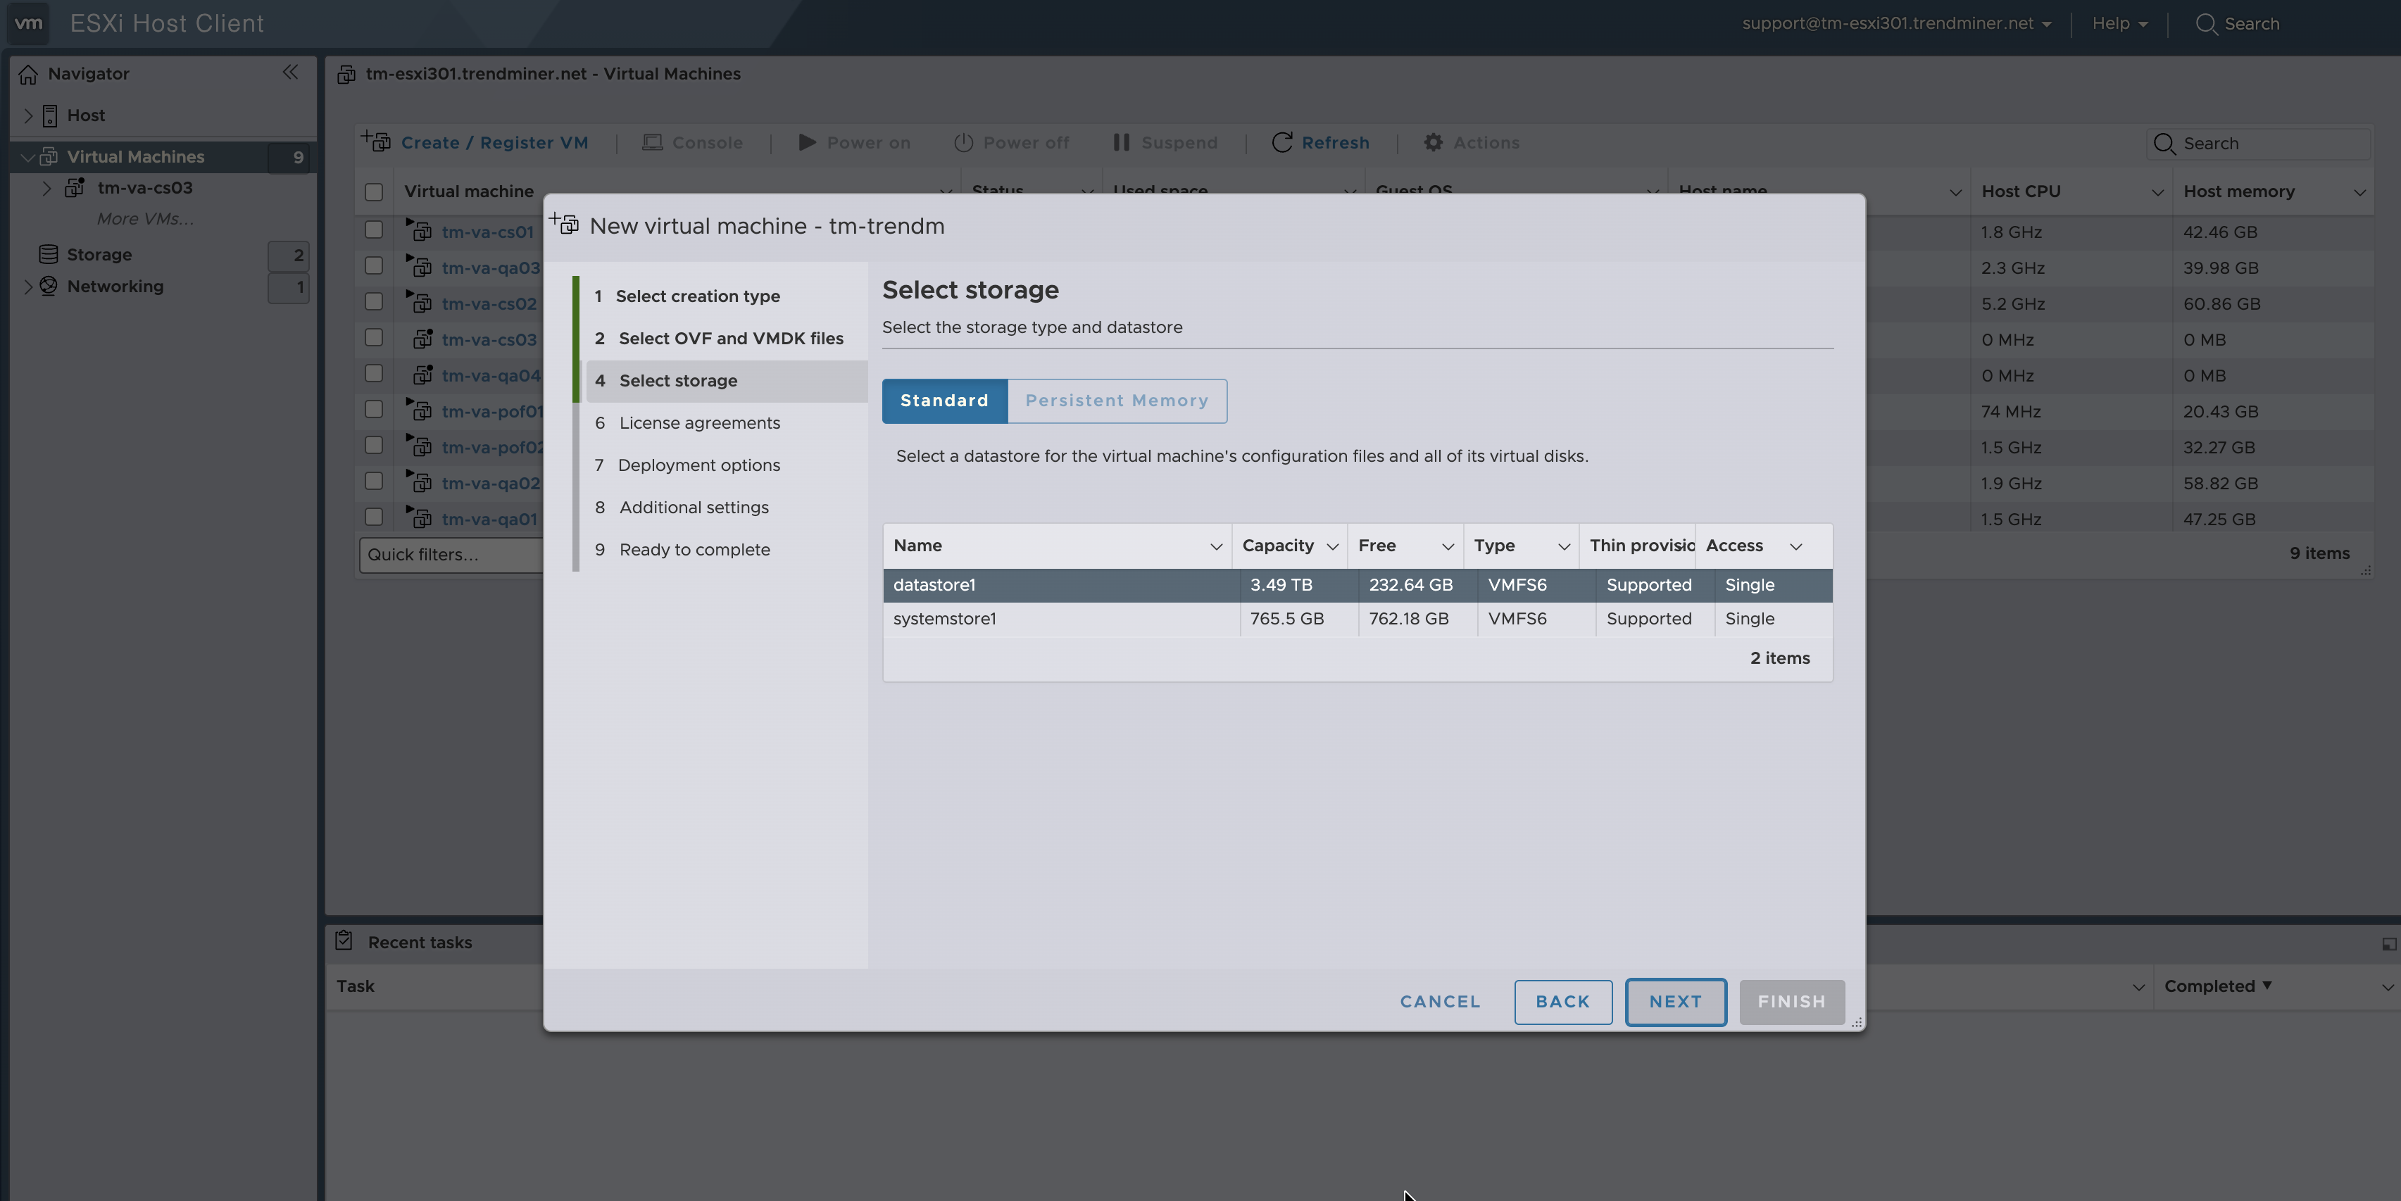
Task: Open the Name column dropdown in datastore table
Action: click(x=1215, y=547)
